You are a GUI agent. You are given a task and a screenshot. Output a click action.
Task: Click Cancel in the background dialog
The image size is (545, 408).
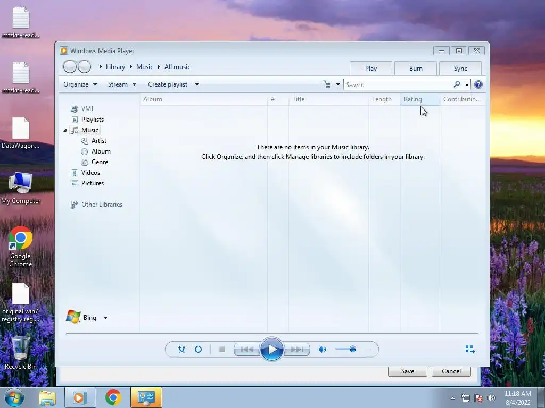pyautogui.click(x=451, y=371)
